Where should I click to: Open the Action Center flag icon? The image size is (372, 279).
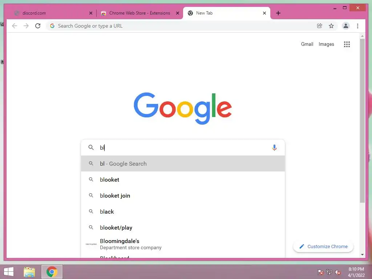pos(320,272)
